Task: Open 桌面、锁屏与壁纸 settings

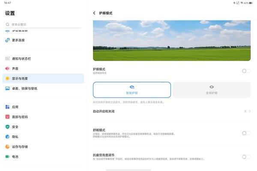Action: click(x=43, y=88)
